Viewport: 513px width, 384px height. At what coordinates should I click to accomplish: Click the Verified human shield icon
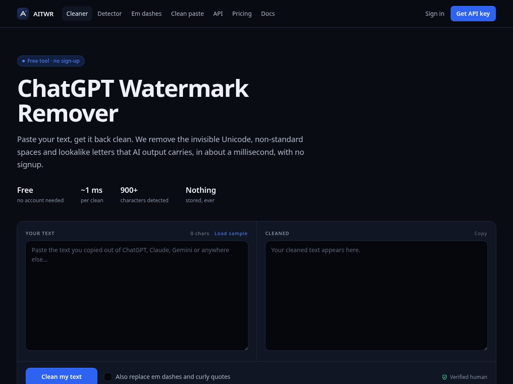(445, 377)
